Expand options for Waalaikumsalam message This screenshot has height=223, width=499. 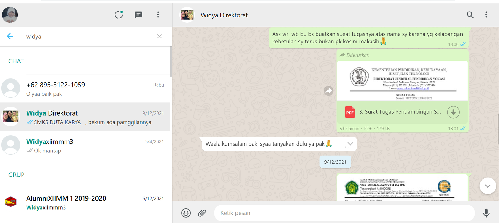[x=350, y=144]
